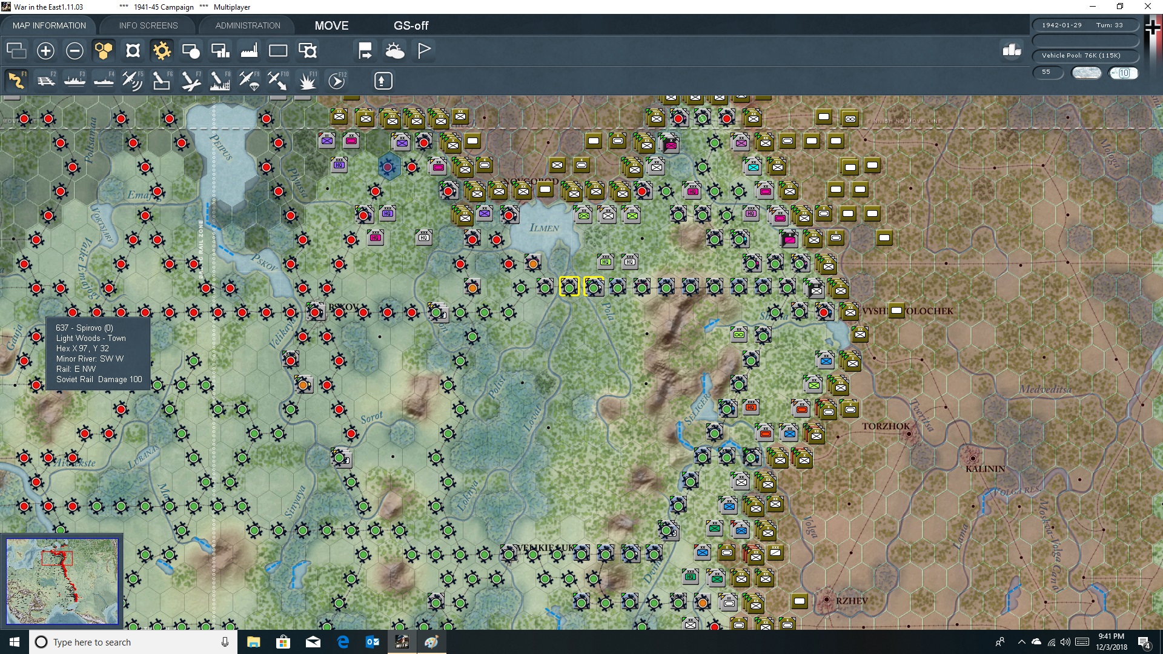Image resolution: width=1163 pixels, height=654 pixels.
Task: Zoom in using the plus icon
Action: (45, 51)
